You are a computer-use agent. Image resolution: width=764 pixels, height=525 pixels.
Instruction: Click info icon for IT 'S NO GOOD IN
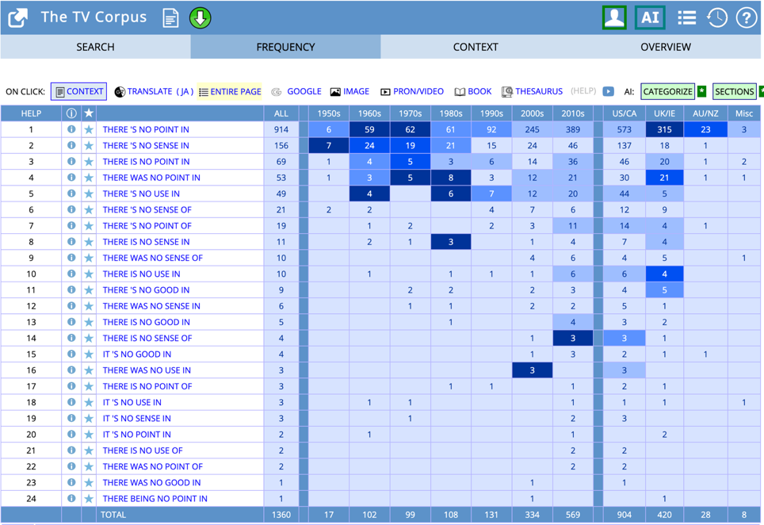pyautogui.click(x=71, y=354)
